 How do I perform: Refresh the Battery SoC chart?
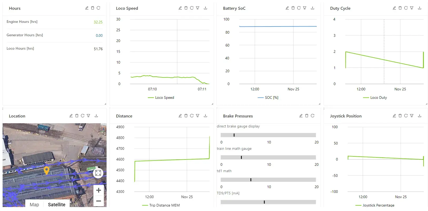point(299,8)
